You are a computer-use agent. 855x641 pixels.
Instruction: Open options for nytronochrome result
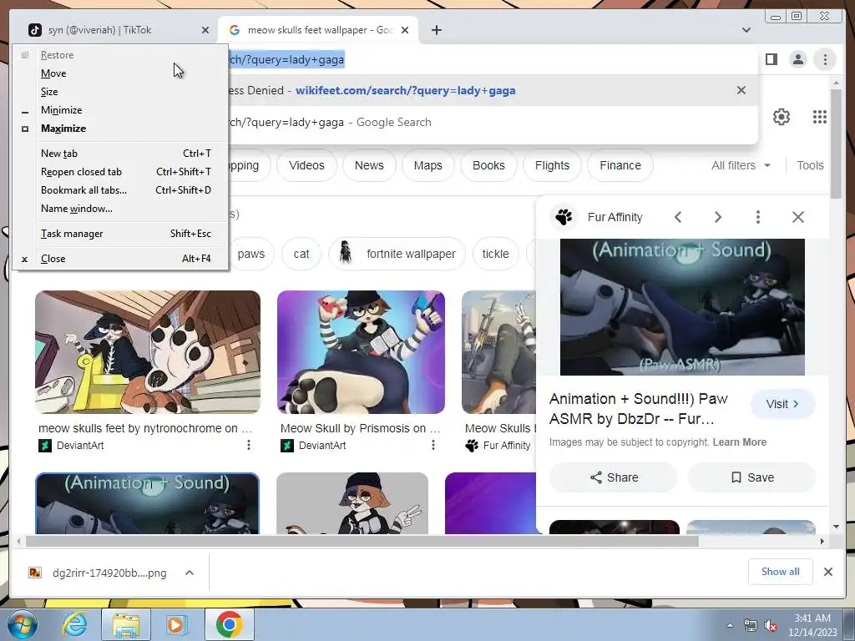pyautogui.click(x=249, y=446)
